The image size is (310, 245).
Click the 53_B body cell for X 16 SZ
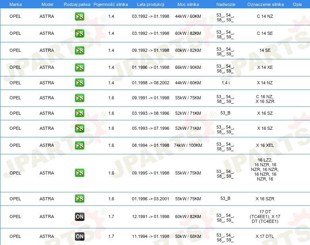coord(226,113)
